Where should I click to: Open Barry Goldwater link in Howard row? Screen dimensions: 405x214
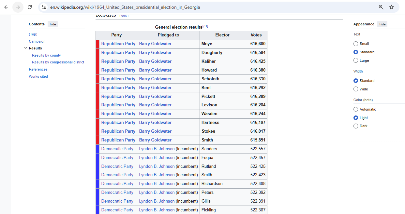pos(155,70)
